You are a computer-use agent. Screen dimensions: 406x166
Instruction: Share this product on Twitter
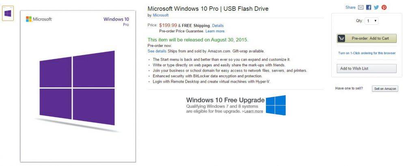pos(376,7)
